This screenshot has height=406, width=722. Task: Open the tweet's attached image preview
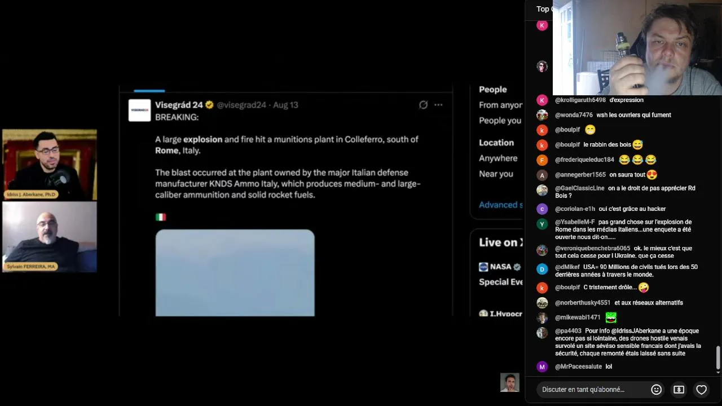pos(235,273)
